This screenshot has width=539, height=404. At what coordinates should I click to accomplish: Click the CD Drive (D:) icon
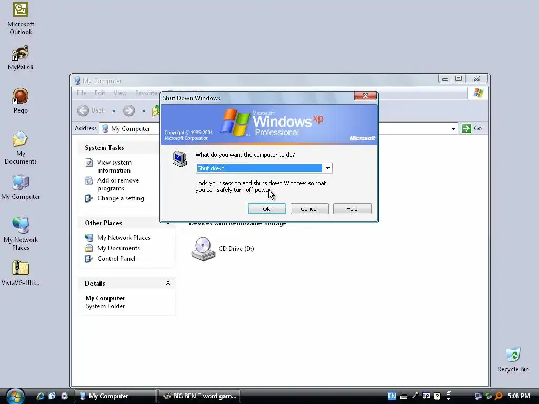click(203, 249)
